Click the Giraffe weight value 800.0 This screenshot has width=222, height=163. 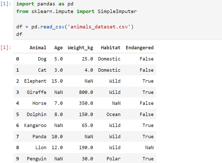click(x=86, y=92)
